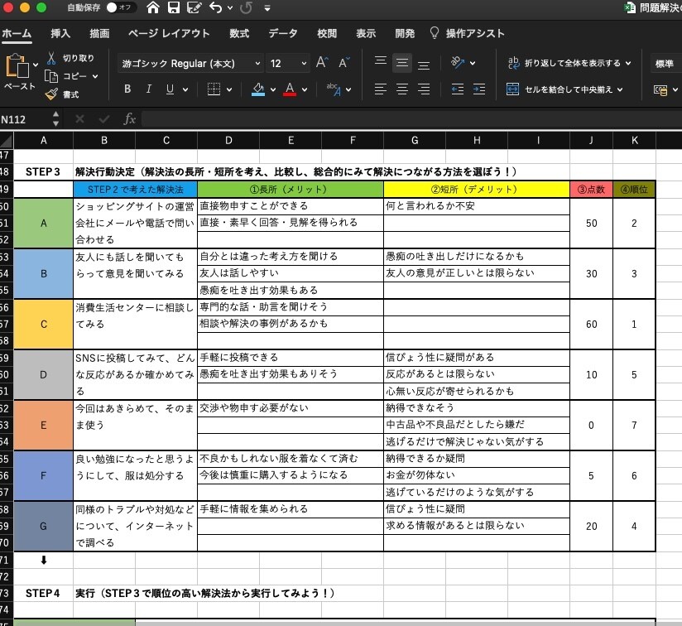Expand border style options arrow
Image resolution: width=682 pixels, height=626 pixels.
click(229, 90)
